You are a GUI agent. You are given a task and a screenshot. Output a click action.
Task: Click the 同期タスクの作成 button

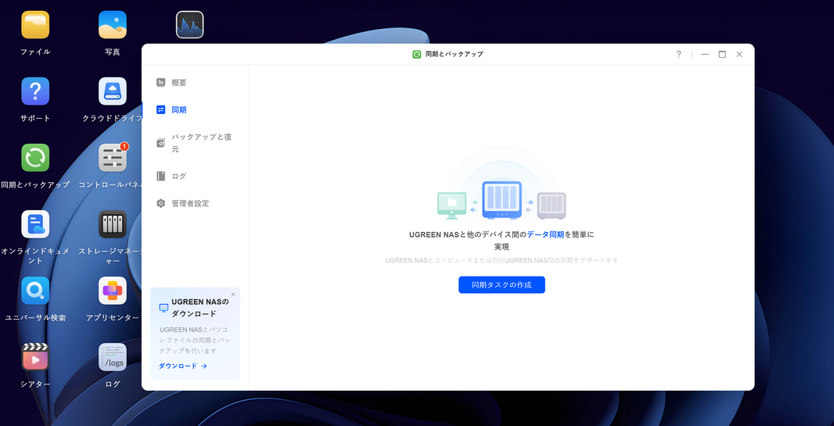501,285
